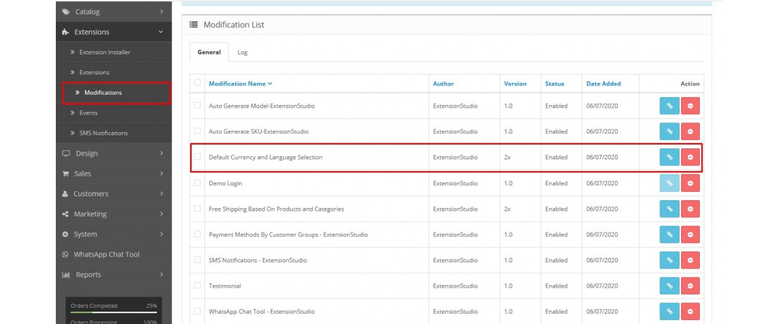Click link icon for Auto Generate Model-ExtensionStudio
The height and width of the screenshot is (324, 779).
tap(669, 106)
